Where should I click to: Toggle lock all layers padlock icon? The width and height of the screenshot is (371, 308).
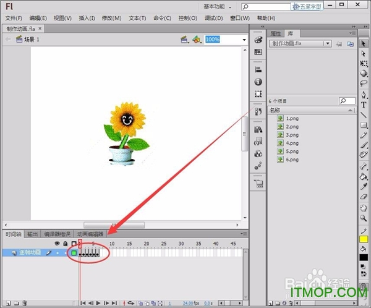click(x=65, y=244)
